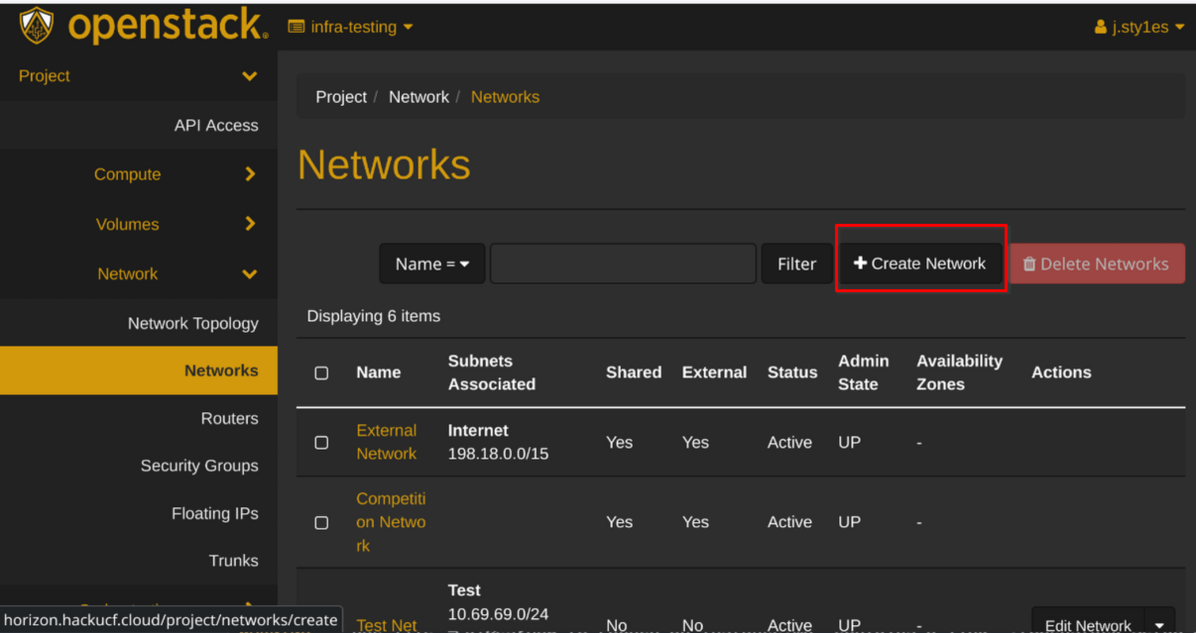Click Project breadcrumb link
The width and height of the screenshot is (1196, 633).
coord(341,97)
